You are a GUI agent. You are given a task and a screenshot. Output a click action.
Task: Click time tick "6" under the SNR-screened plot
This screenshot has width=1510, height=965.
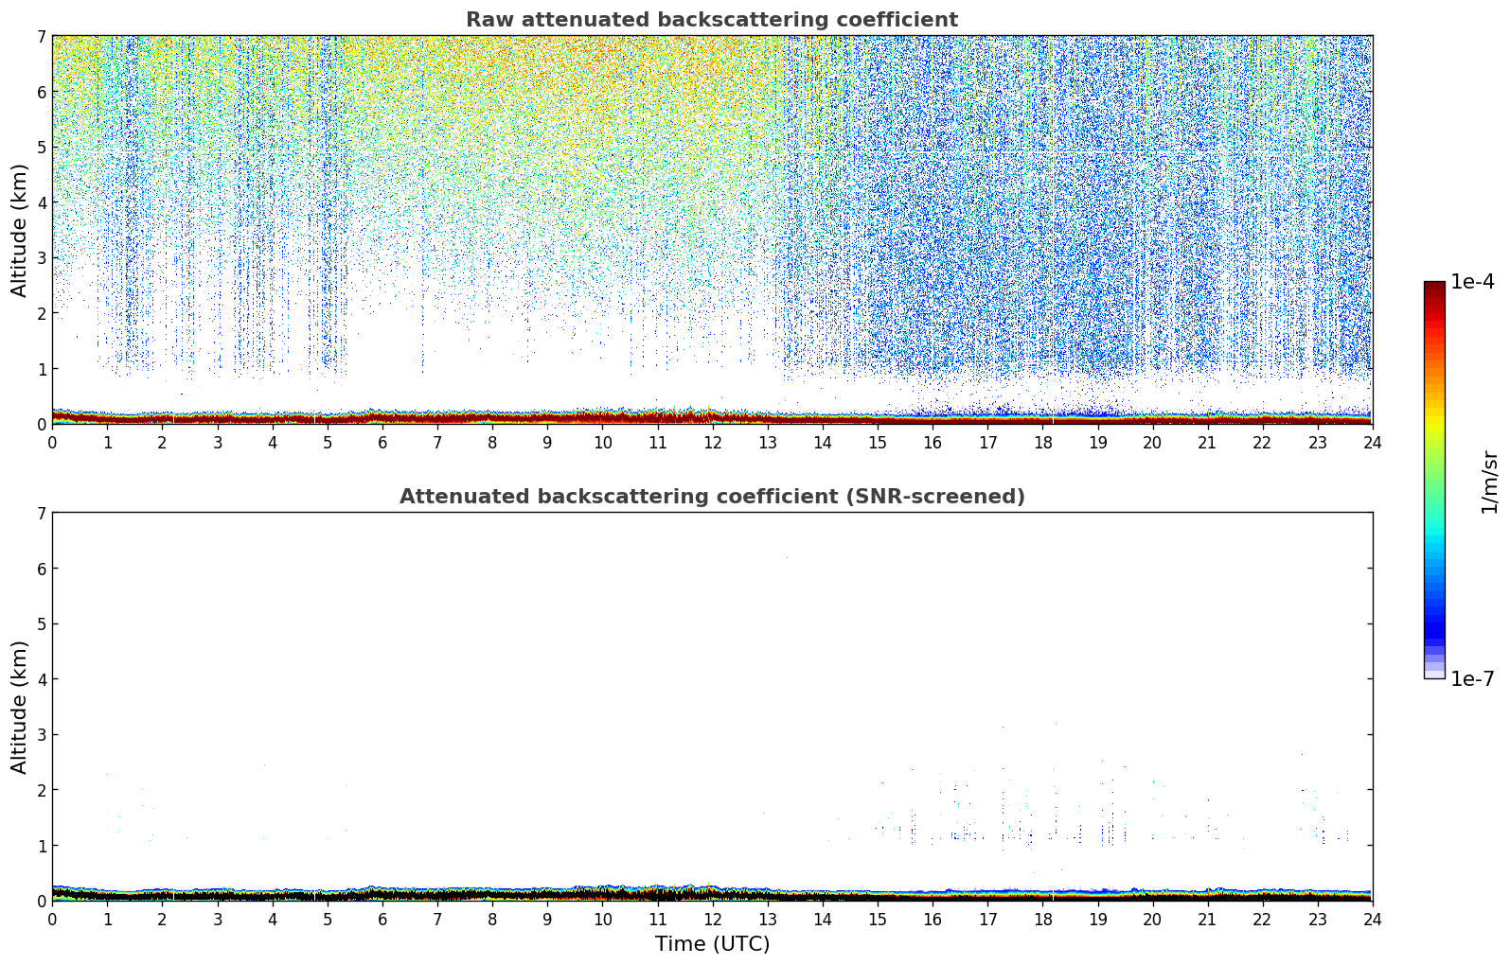(x=382, y=920)
